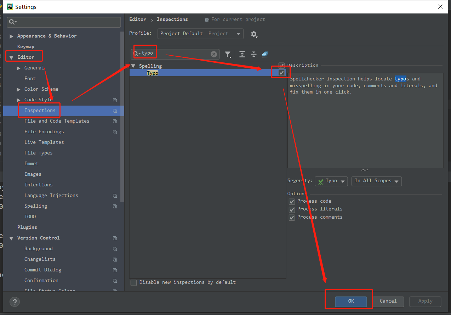Clear the typo search text
This screenshot has width=451, height=315.
pyautogui.click(x=214, y=54)
